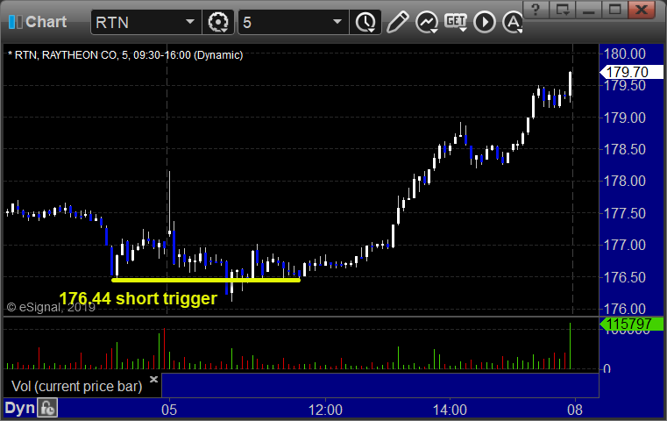Click the 177.00 price axis label
The height and width of the screenshot is (421, 667).
[625, 245]
